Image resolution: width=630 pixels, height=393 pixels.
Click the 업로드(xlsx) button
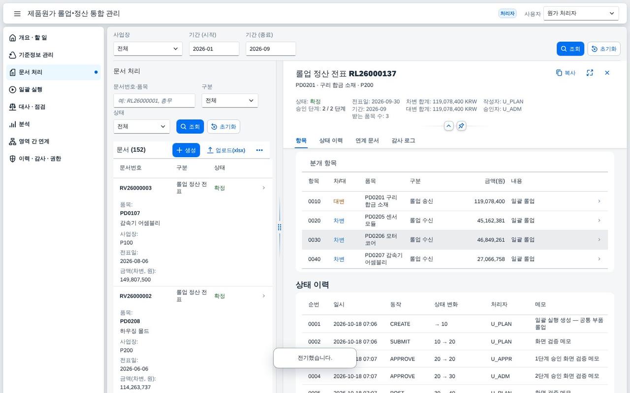pos(226,150)
